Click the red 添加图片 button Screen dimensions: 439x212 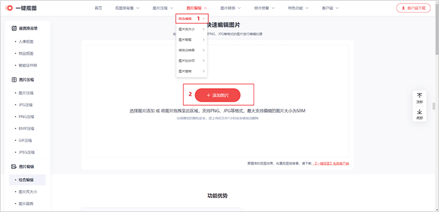tap(218, 95)
